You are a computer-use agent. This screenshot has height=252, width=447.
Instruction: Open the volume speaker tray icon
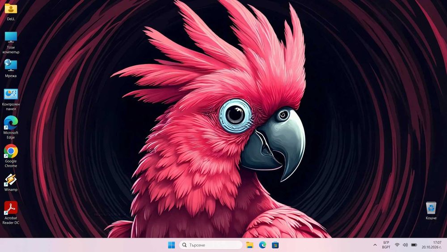pos(405,245)
